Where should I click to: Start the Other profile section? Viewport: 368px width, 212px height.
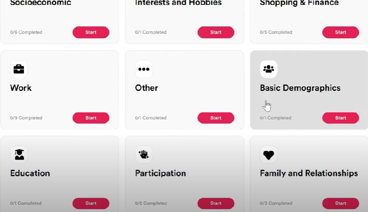coord(216,118)
